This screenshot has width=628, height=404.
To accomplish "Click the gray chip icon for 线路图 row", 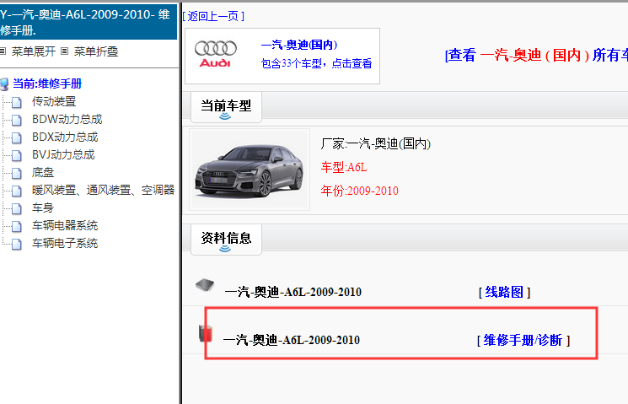I will coord(205,285).
